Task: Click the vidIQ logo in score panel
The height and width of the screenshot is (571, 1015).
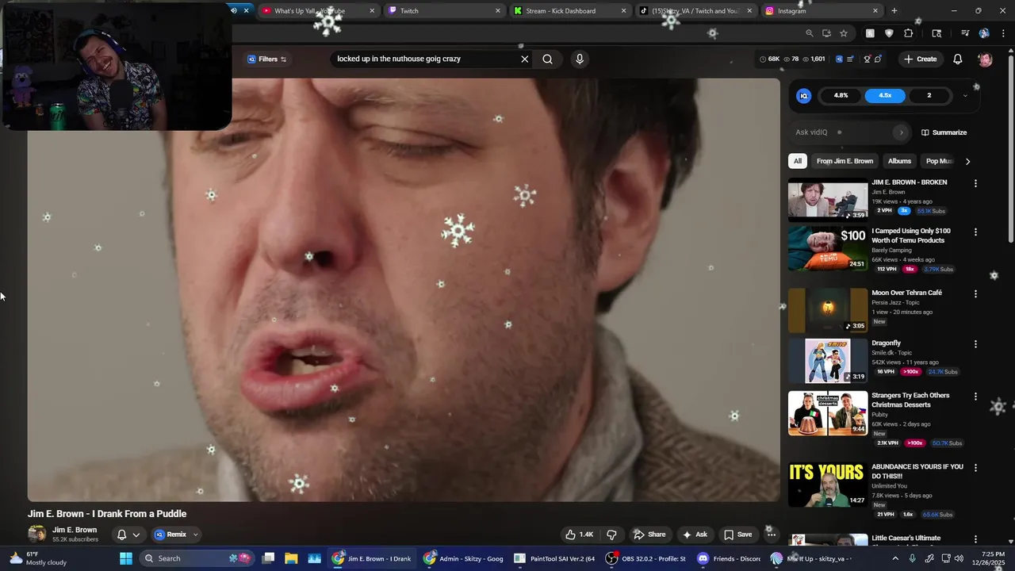Action: (x=803, y=95)
